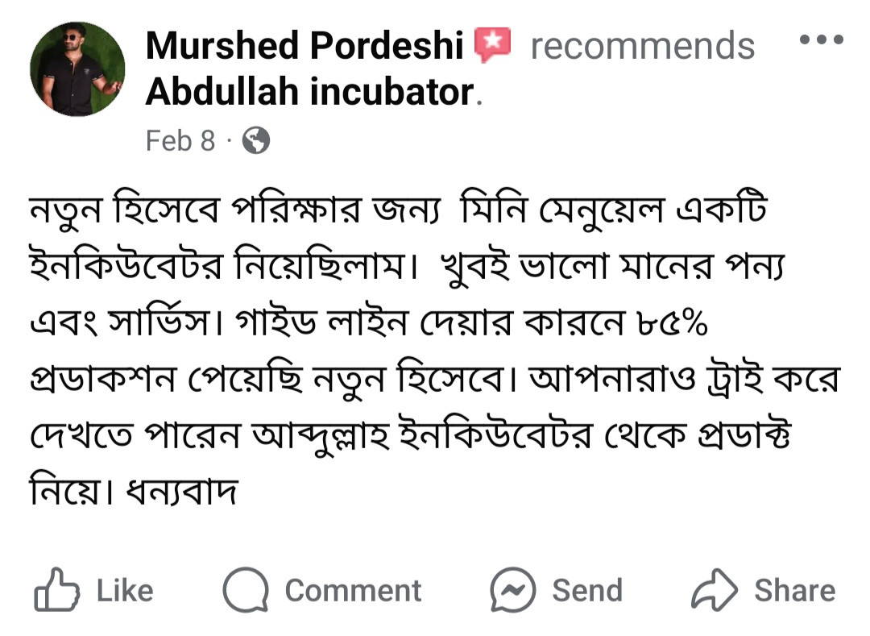Click the Share arrow icon
This screenshot has height=636, width=870.
point(715,591)
